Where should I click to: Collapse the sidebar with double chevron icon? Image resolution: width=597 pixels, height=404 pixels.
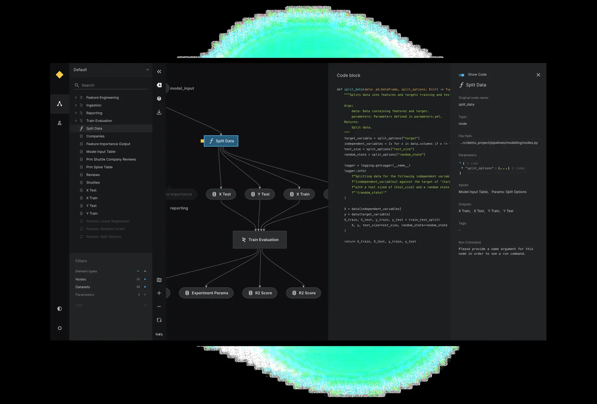tap(159, 72)
